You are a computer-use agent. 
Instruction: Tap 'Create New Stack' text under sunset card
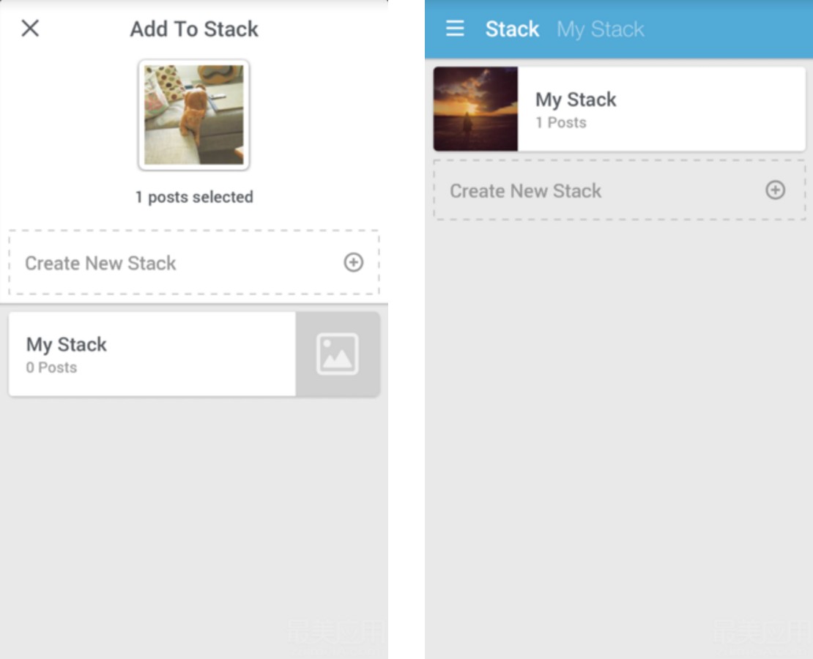point(525,191)
